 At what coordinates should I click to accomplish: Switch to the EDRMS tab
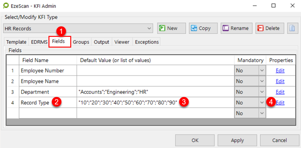(39, 42)
